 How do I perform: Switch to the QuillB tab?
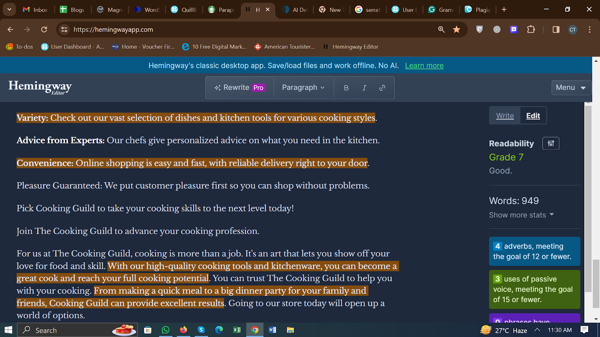point(184,10)
